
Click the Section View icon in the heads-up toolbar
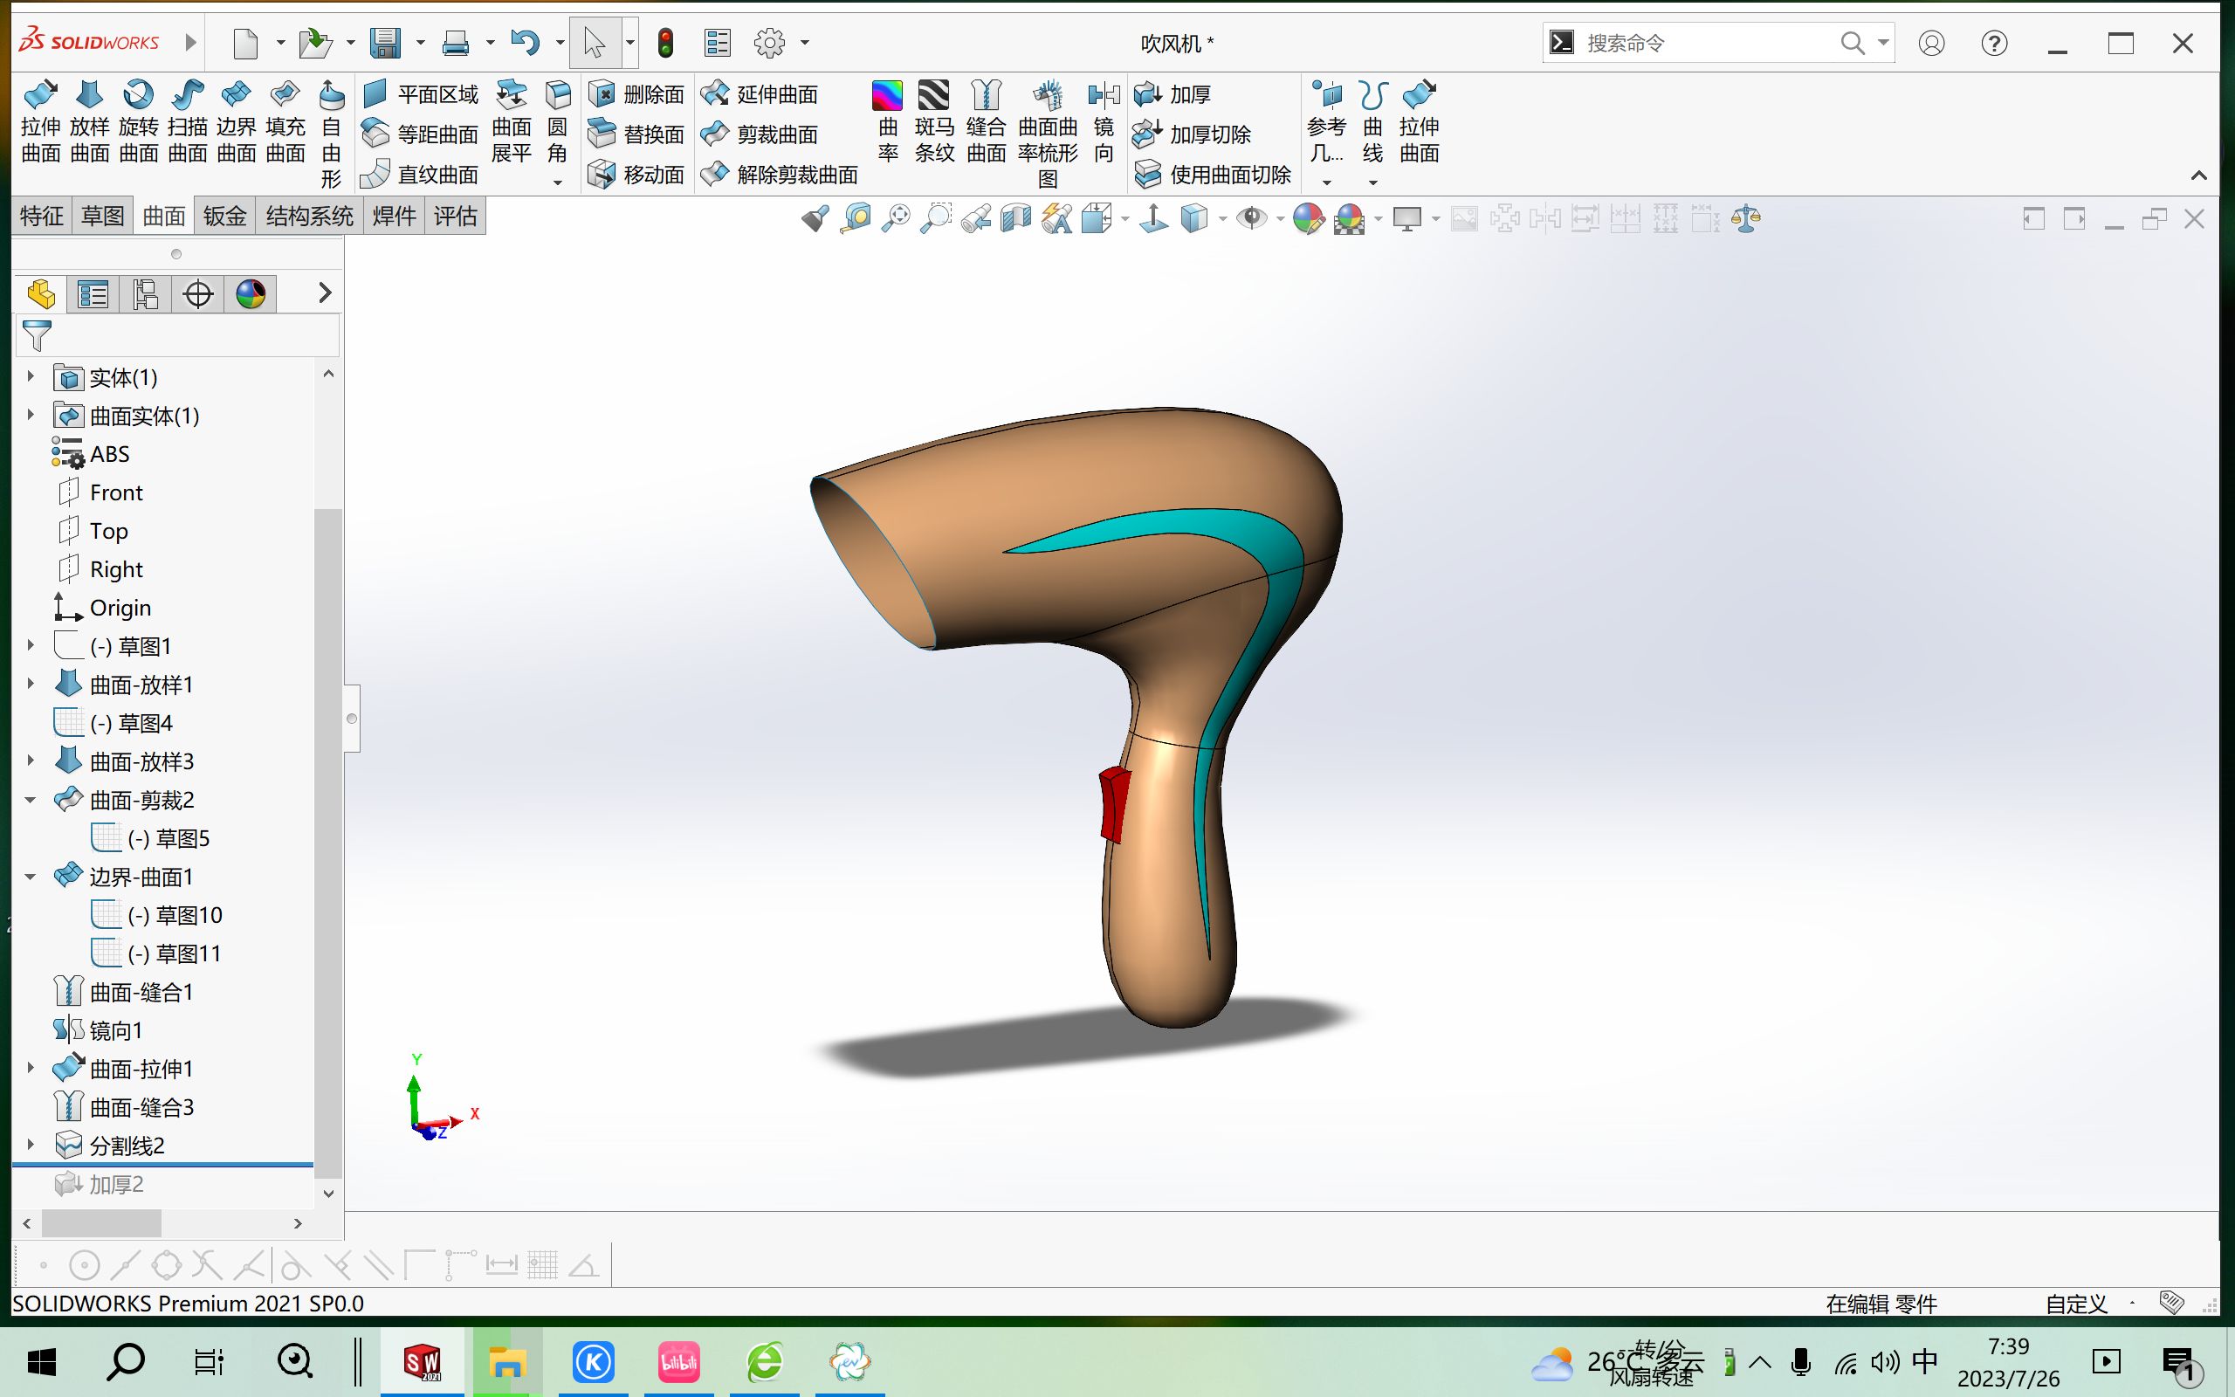click(1015, 219)
